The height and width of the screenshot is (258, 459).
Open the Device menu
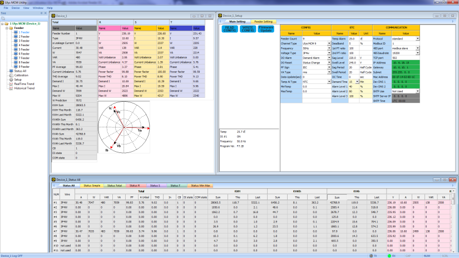[16, 8]
